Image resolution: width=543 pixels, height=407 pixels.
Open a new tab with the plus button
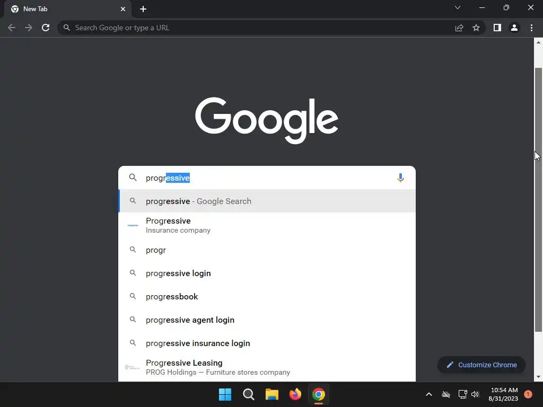143,9
